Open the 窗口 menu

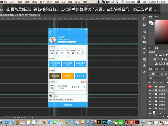pos(78,2)
